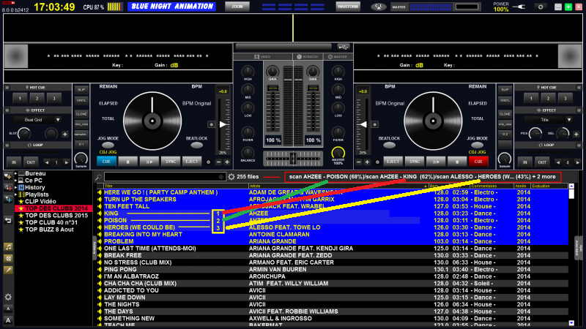Toggle left deck JOG MODE button

(x=108, y=145)
